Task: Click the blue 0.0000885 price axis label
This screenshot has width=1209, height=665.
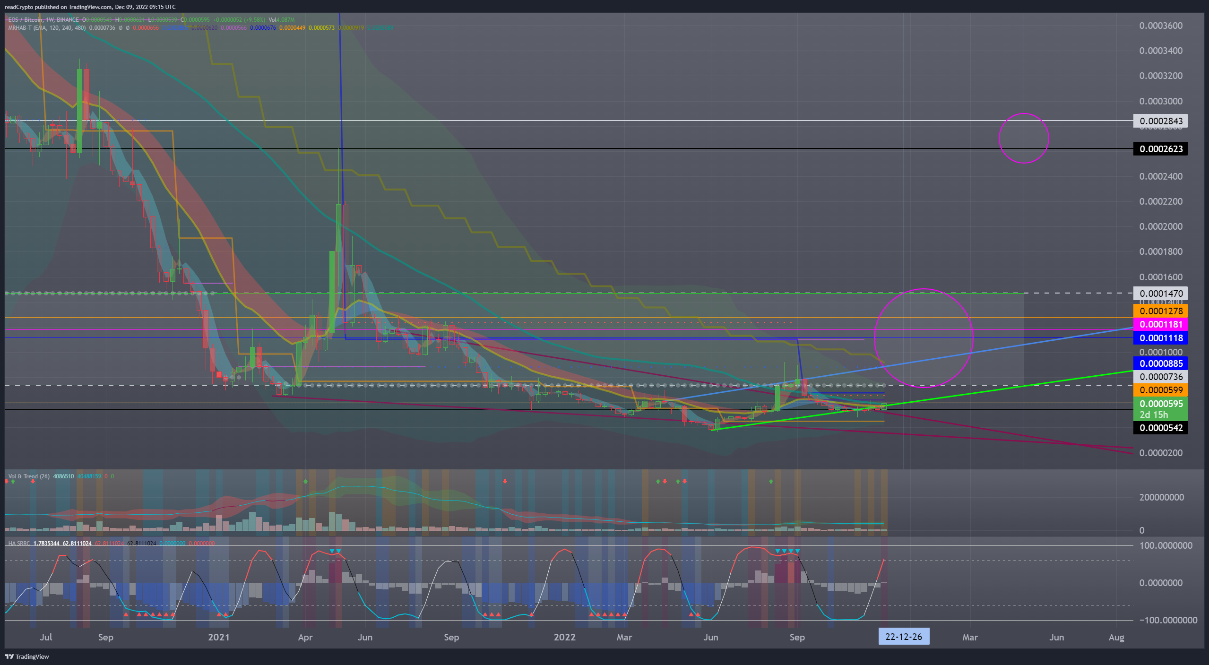Action: click(x=1160, y=363)
